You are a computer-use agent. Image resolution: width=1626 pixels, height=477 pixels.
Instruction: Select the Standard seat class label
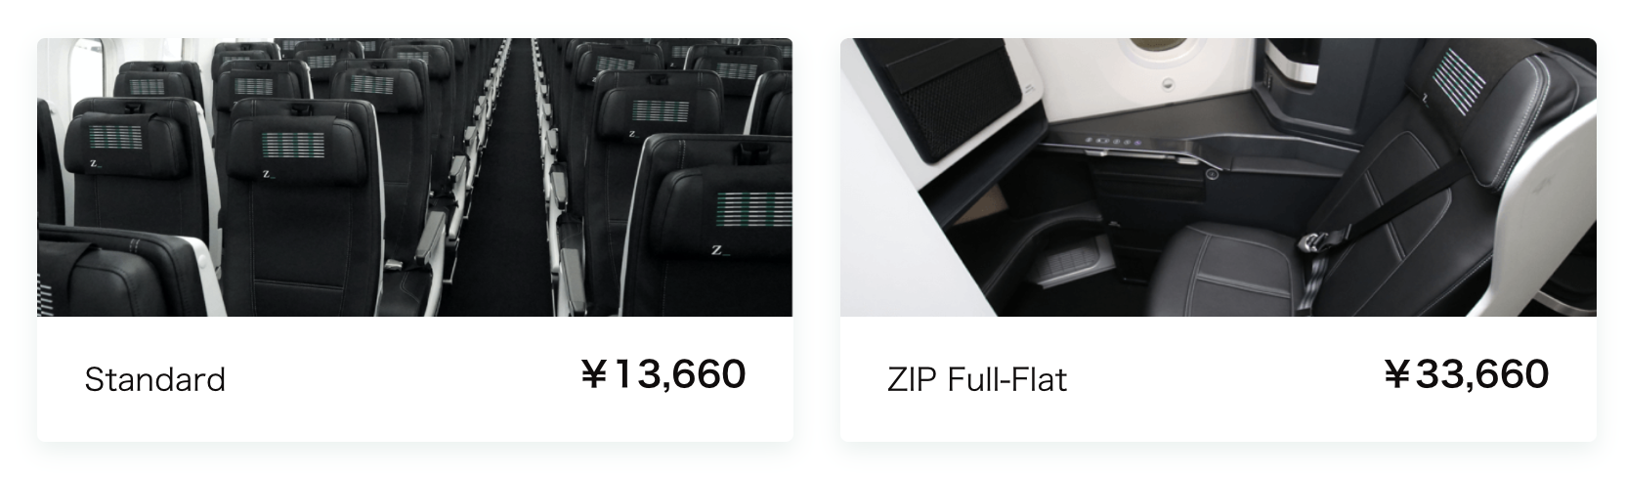pos(154,379)
